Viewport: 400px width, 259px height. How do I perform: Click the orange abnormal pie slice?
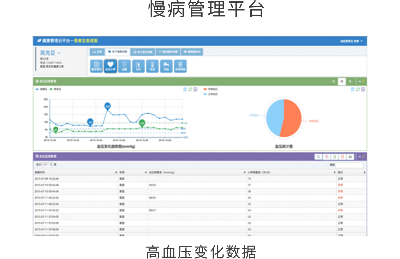pyautogui.click(x=293, y=118)
